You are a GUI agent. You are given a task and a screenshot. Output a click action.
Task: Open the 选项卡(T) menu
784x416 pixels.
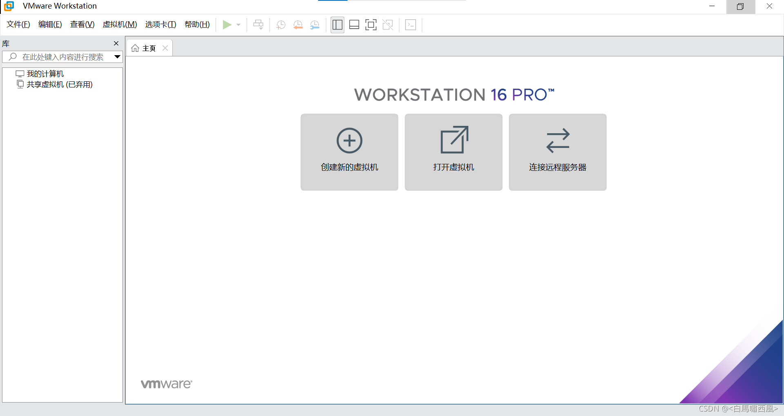(x=160, y=25)
